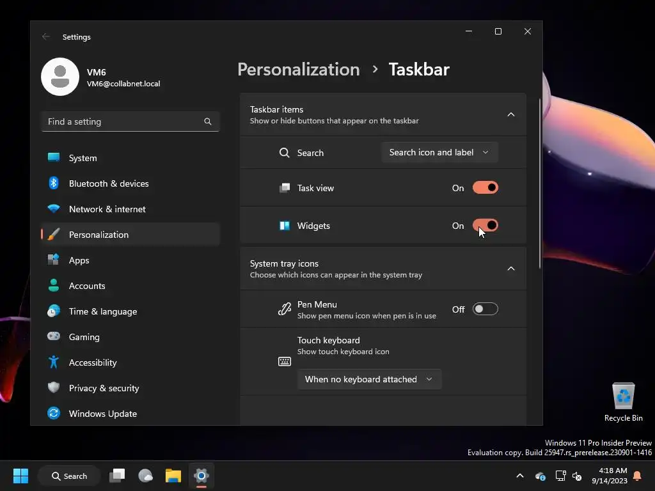
Task: Turn off the Widgets toggle
Action: [x=485, y=226]
